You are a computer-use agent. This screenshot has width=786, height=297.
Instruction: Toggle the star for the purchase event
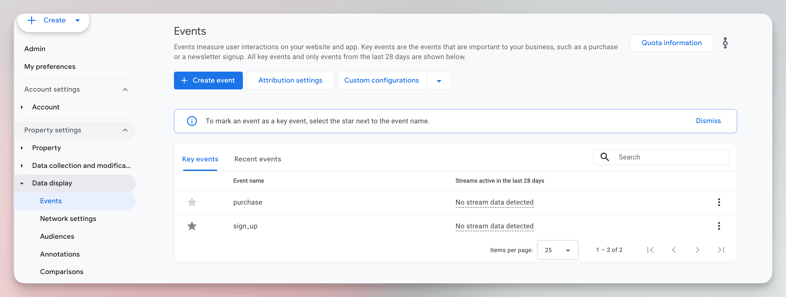[x=192, y=202]
